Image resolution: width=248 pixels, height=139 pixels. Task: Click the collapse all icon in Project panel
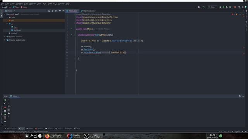pyautogui.click(x=56, y=11)
